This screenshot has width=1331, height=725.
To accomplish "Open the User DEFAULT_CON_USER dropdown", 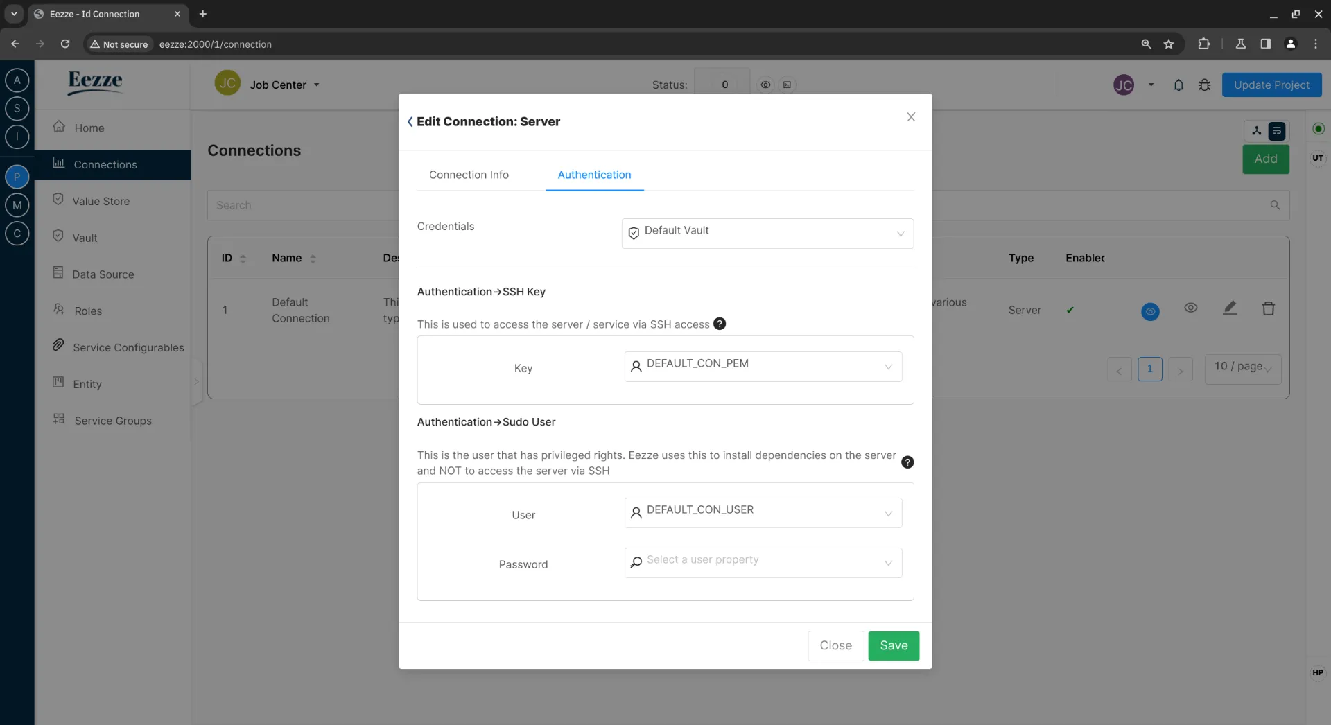I will pyautogui.click(x=763, y=513).
